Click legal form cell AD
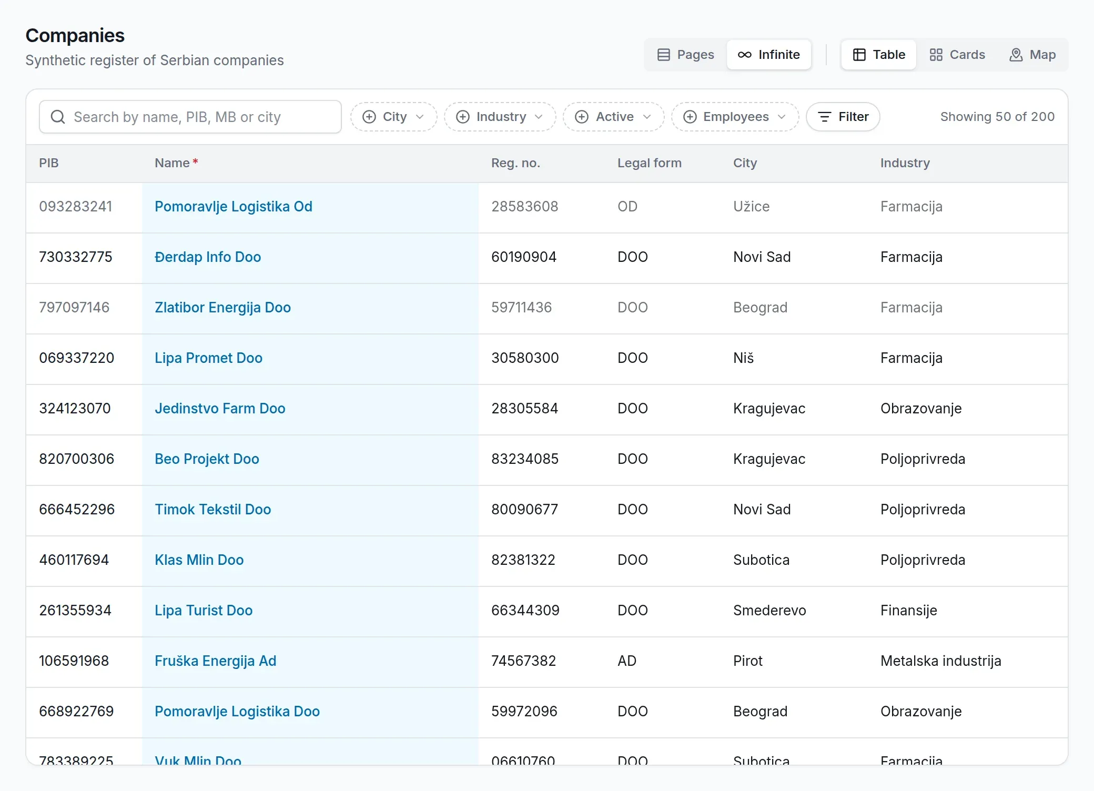This screenshot has width=1094, height=791. click(x=627, y=661)
